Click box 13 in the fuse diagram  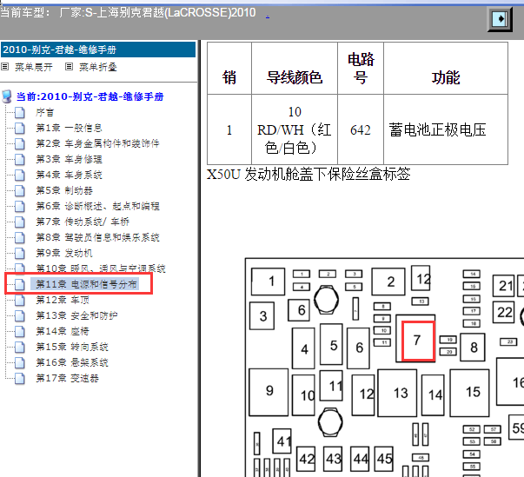click(x=397, y=393)
